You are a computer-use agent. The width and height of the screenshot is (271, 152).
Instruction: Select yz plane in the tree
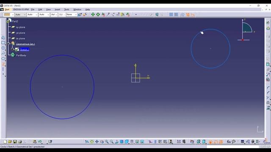[20, 33]
